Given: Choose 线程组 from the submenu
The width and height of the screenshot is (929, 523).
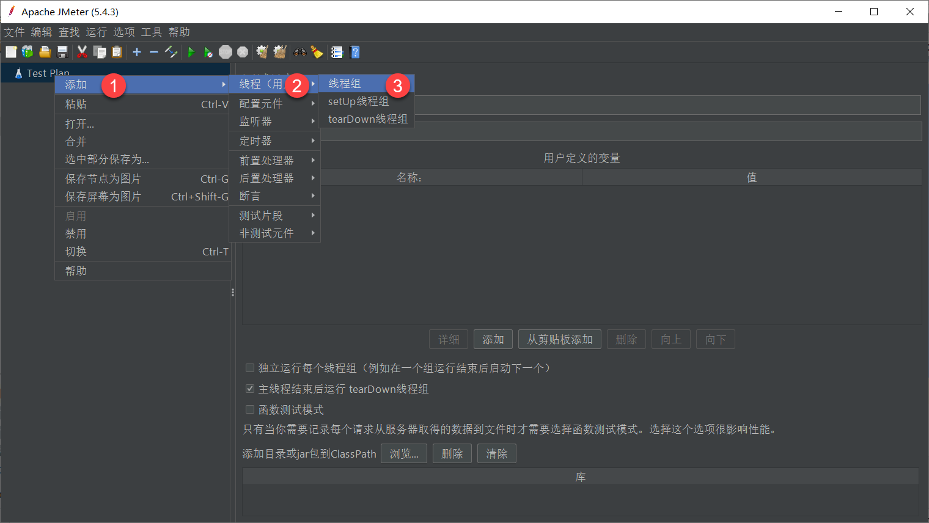Looking at the screenshot, I should 366,83.
